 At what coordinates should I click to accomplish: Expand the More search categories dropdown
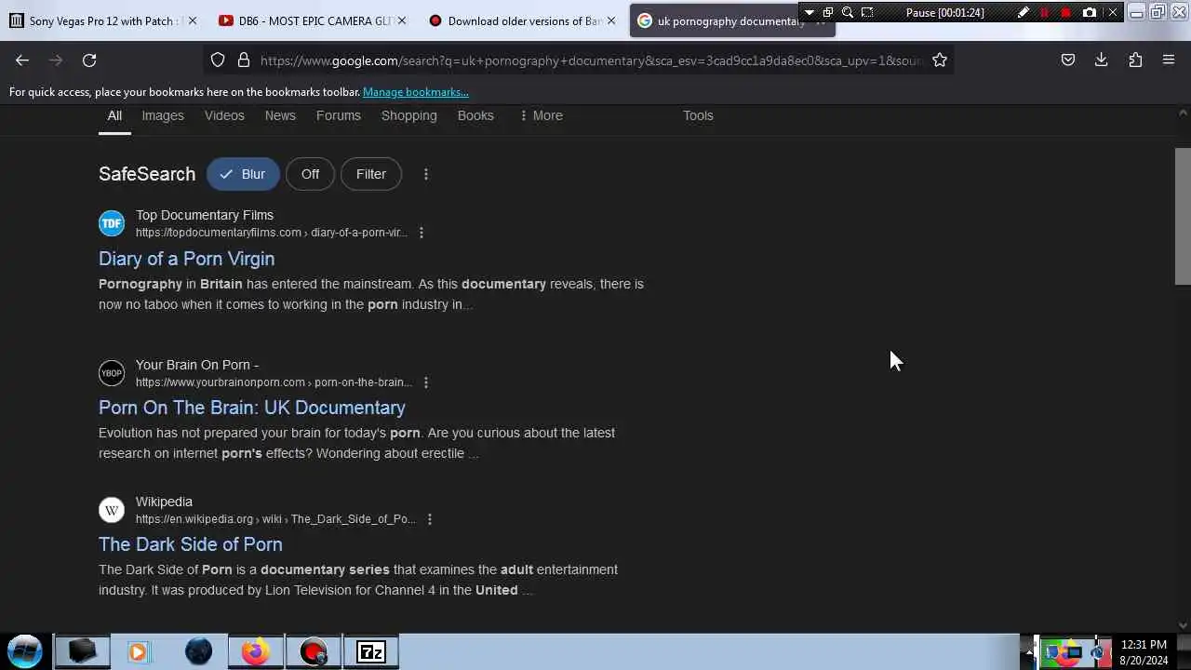pyautogui.click(x=541, y=115)
